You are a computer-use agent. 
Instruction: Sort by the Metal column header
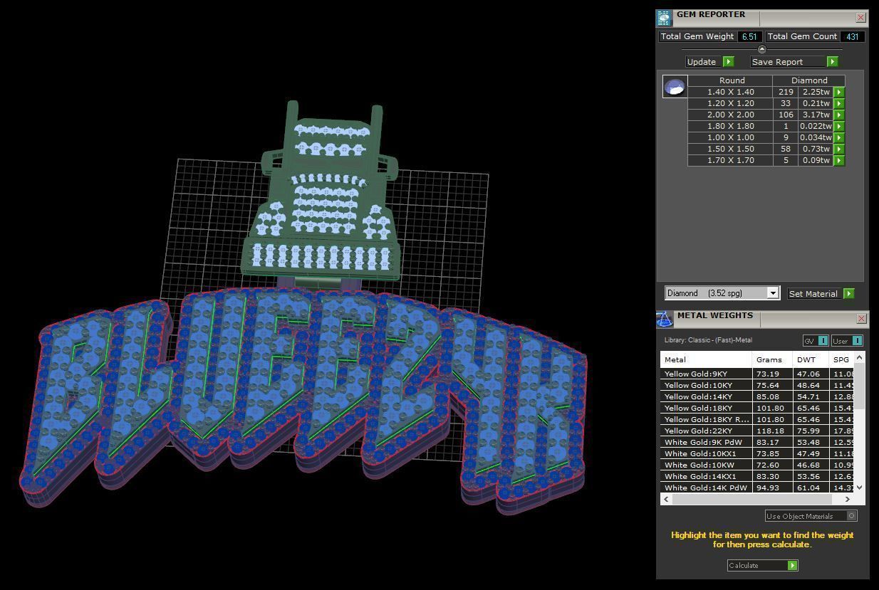706,359
